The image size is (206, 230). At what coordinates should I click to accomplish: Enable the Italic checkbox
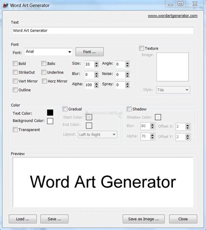pos(44,63)
